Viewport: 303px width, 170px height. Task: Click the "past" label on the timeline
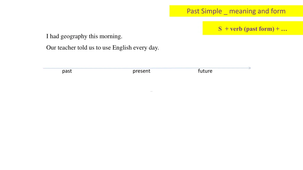(67, 71)
